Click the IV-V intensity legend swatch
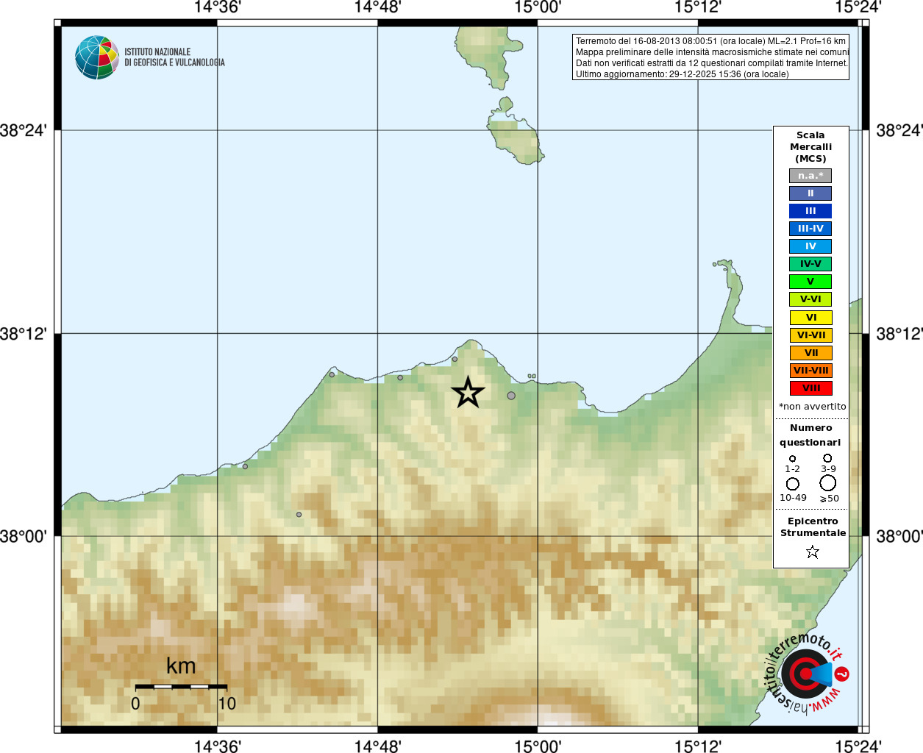 pos(810,264)
